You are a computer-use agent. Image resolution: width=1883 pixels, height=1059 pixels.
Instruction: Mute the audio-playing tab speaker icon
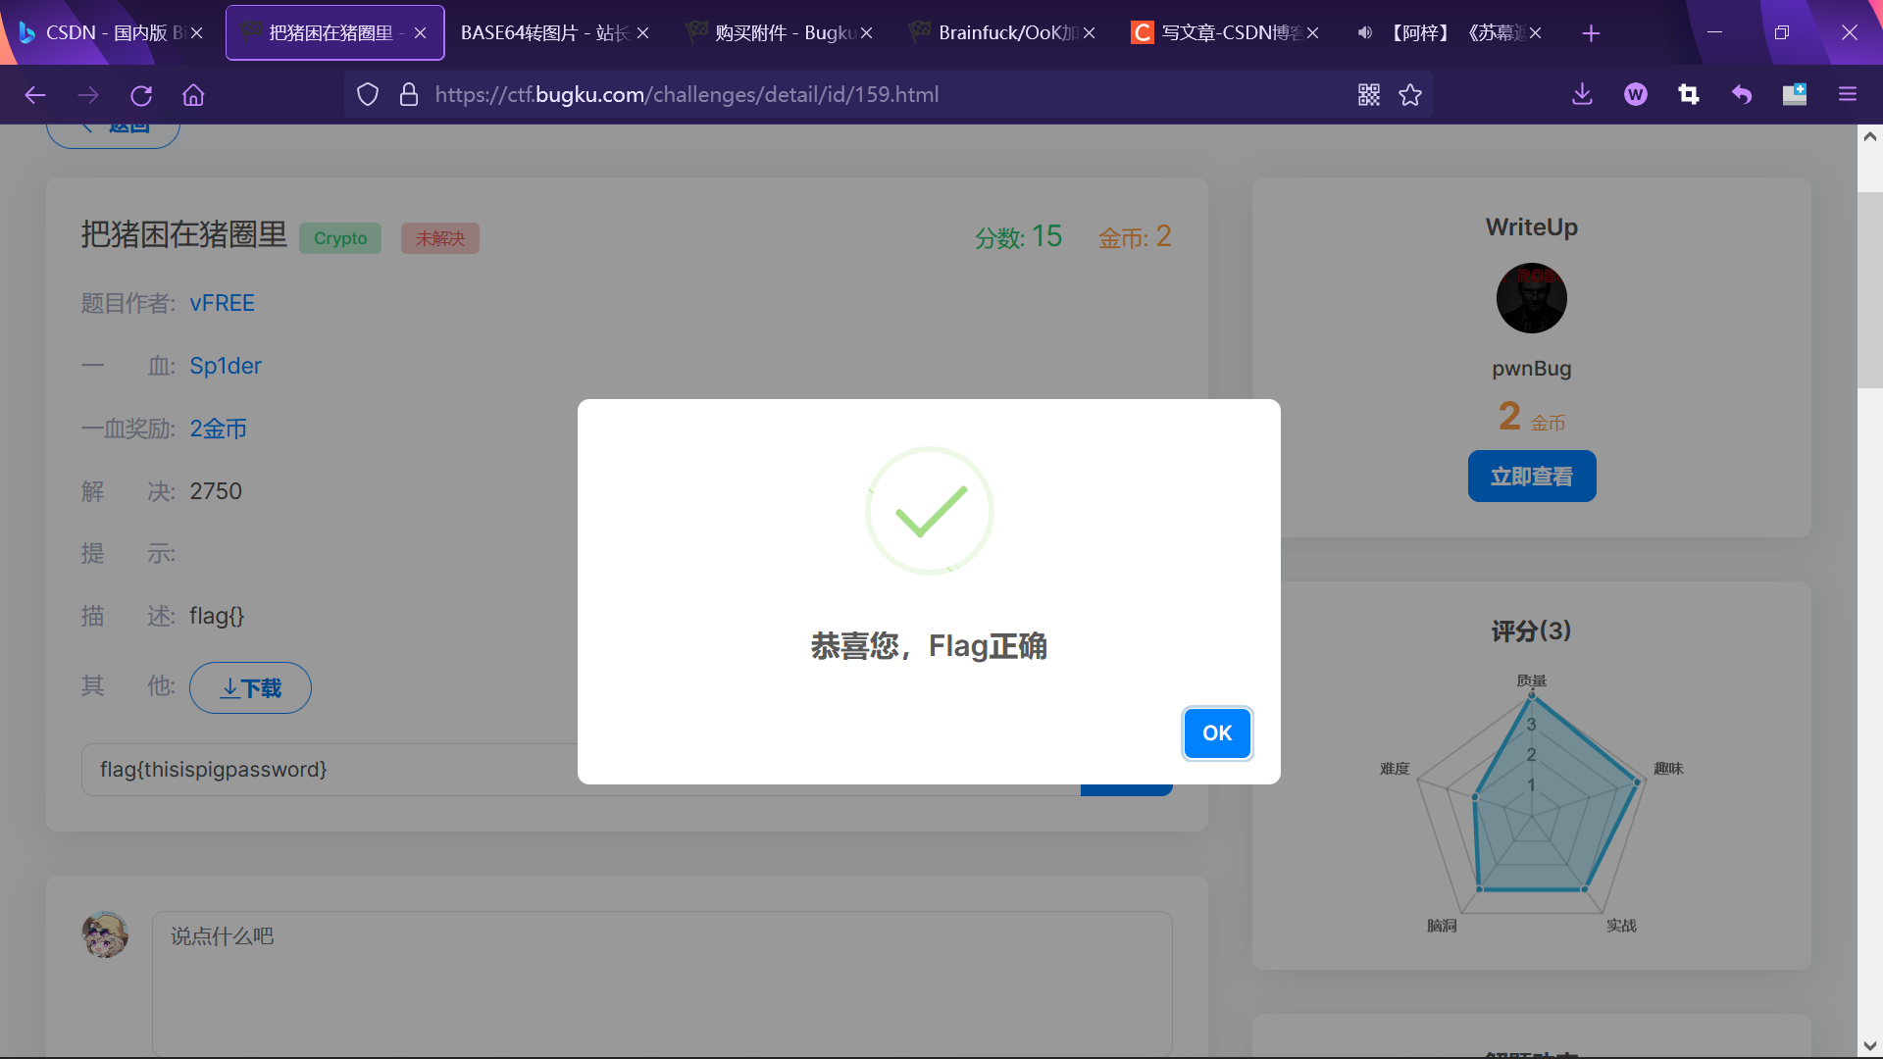click(1364, 33)
